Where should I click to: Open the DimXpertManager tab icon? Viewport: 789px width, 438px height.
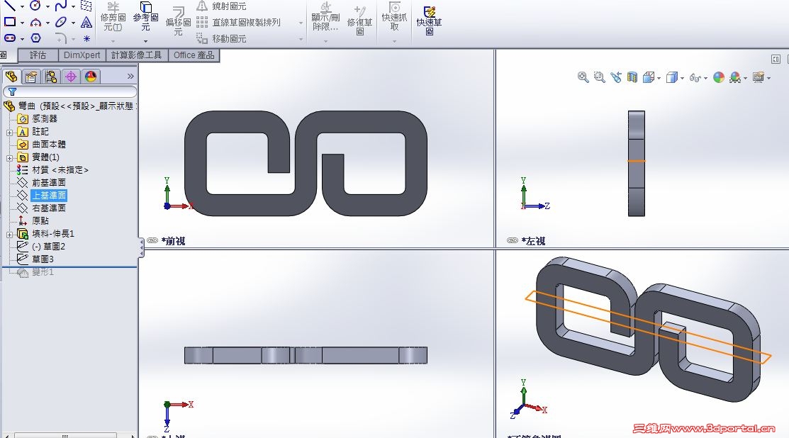tap(70, 77)
